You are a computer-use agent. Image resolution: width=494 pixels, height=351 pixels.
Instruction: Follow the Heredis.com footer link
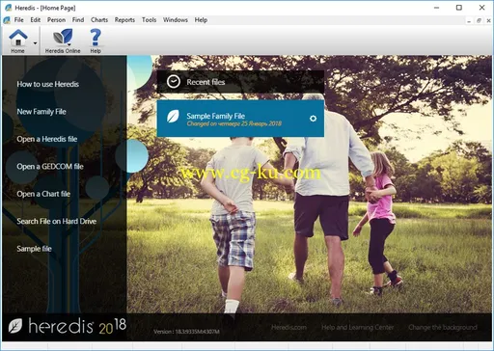tap(288, 327)
